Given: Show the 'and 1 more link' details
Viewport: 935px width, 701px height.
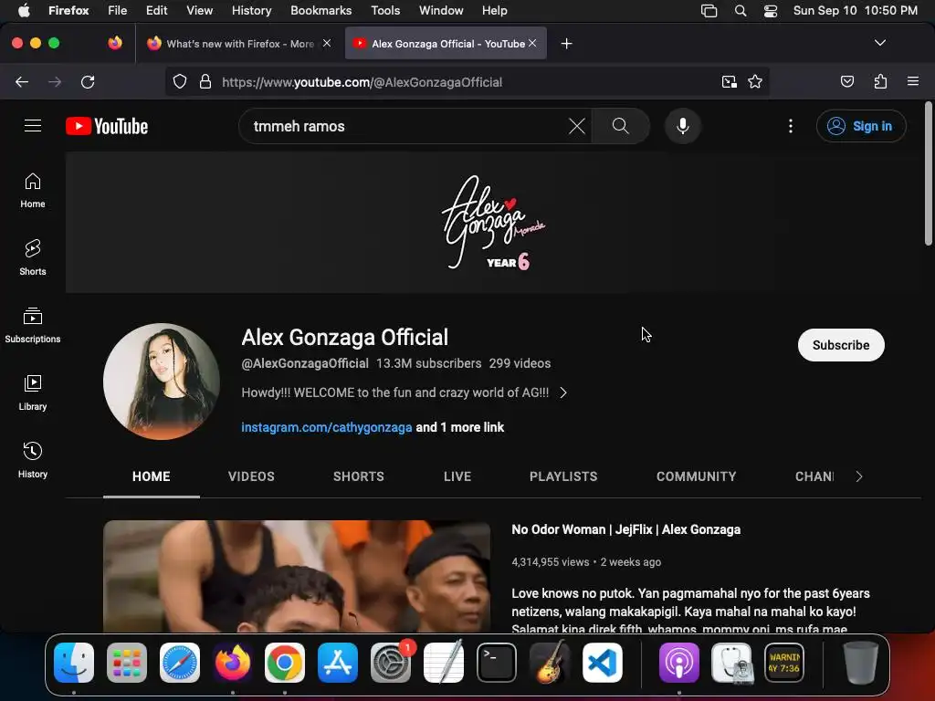Looking at the screenshot, I should 460,427.
